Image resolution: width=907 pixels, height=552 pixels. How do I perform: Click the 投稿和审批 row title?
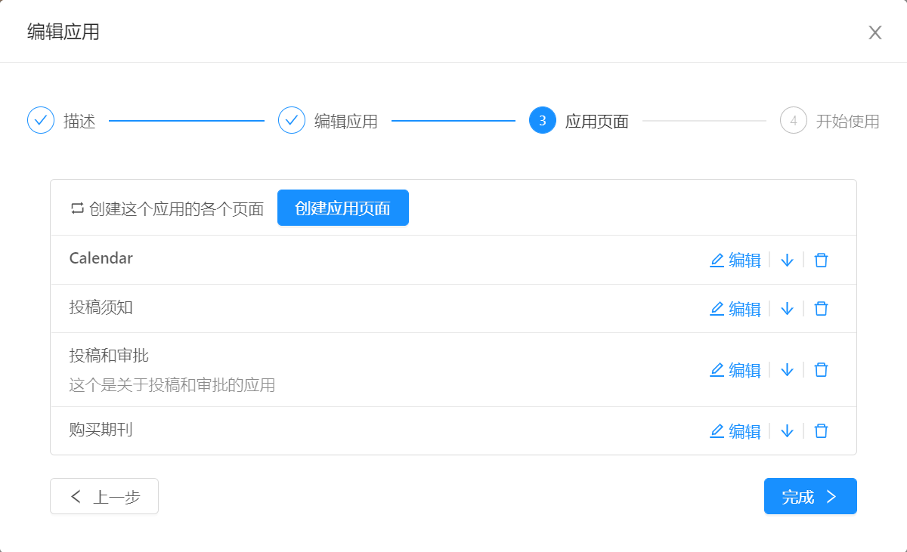tap(109, 355)
